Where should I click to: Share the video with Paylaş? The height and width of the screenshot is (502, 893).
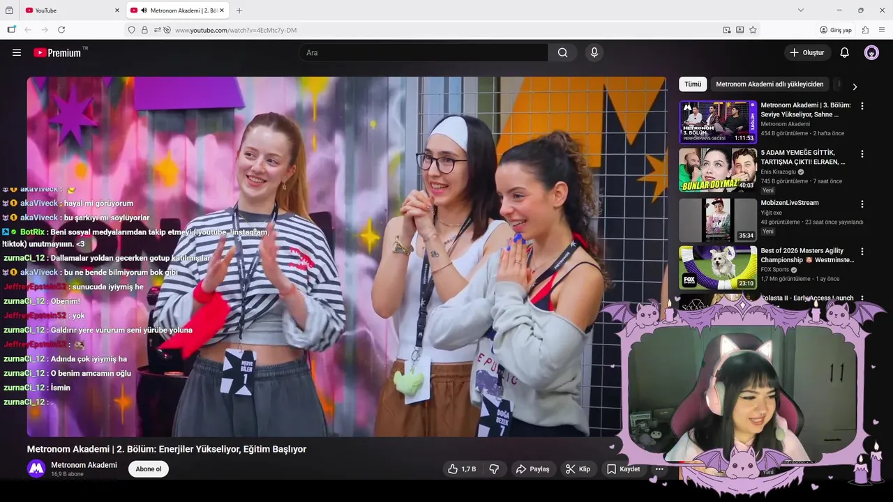click(533, 469)
